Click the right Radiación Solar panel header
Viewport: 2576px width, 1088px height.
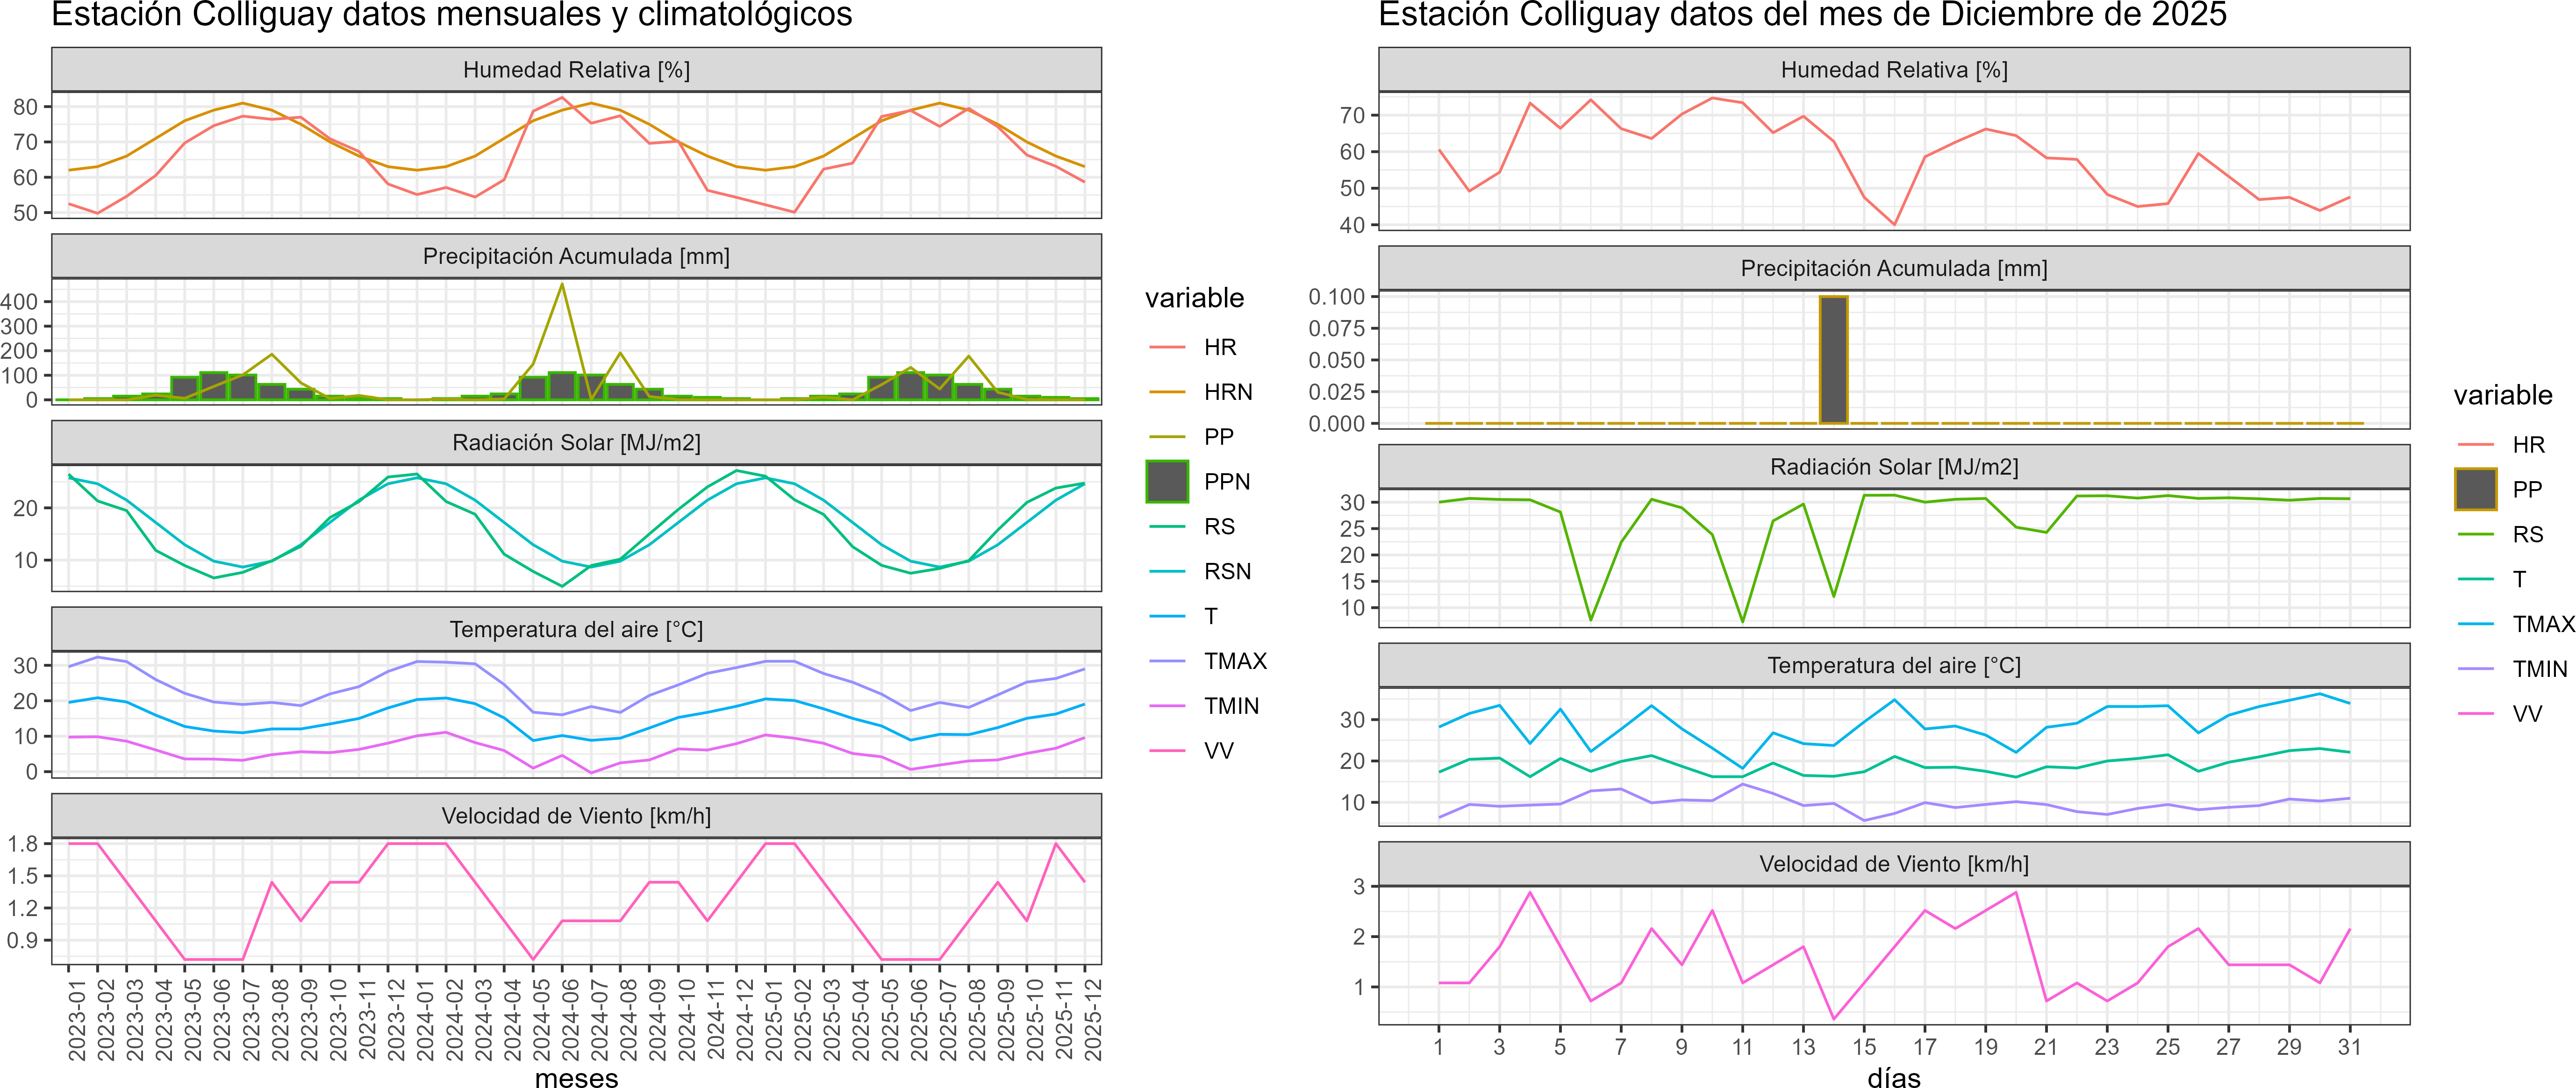pyautogui.click(x=1893, y=467)
